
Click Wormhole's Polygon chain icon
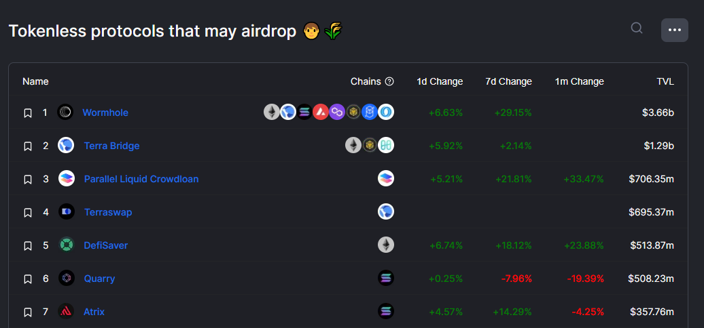pos(337,112)
